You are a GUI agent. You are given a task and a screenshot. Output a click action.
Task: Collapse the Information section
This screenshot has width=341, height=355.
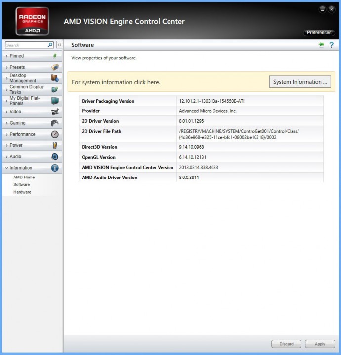(32, 168)
